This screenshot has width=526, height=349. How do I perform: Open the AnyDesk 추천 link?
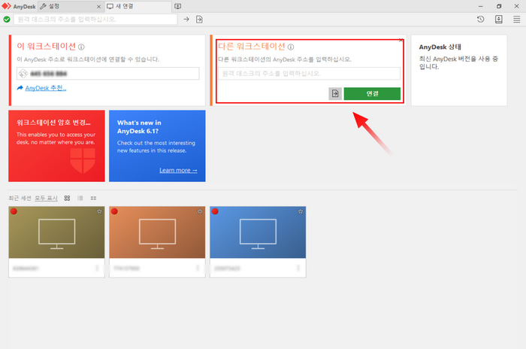click(46, 88)
